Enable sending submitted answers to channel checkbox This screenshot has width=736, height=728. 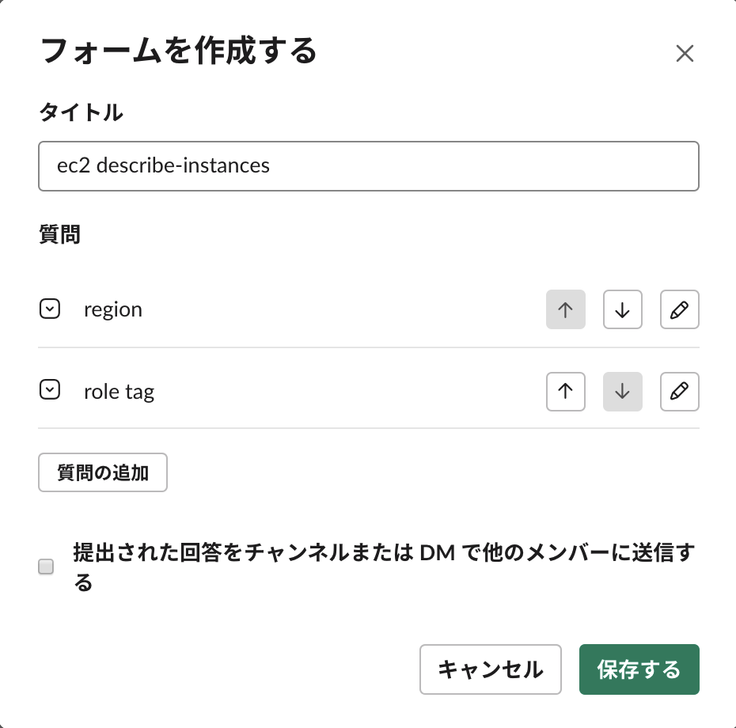click(46, 567)
